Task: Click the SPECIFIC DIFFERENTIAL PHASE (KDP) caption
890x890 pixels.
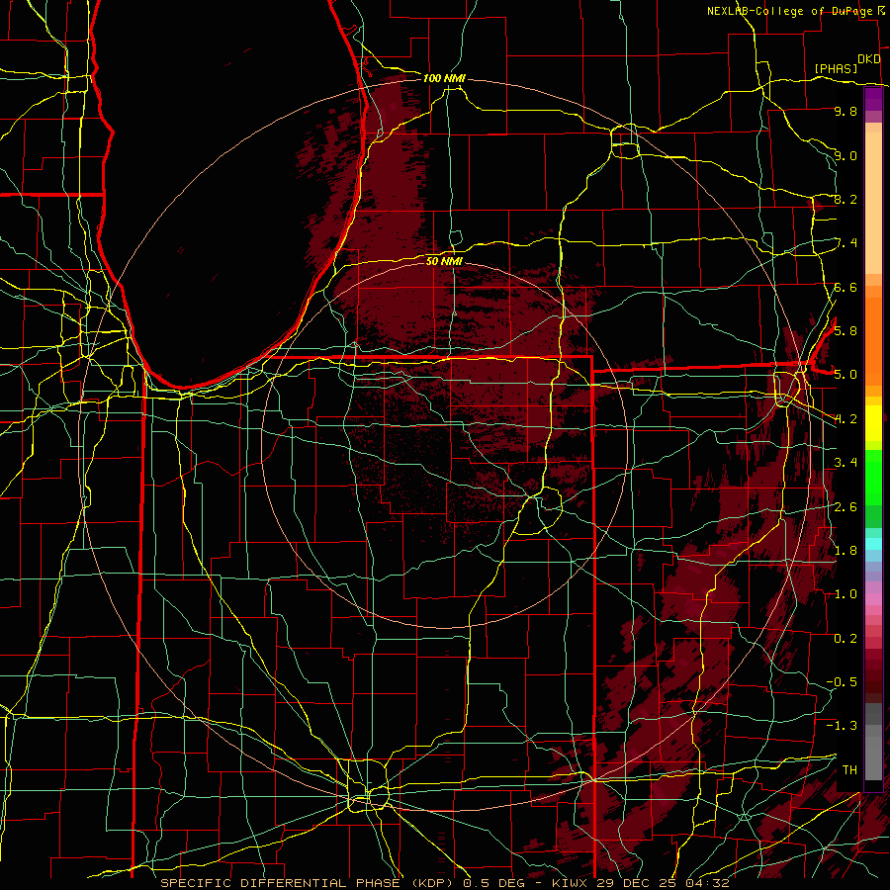Action: (x=309, y=883)
